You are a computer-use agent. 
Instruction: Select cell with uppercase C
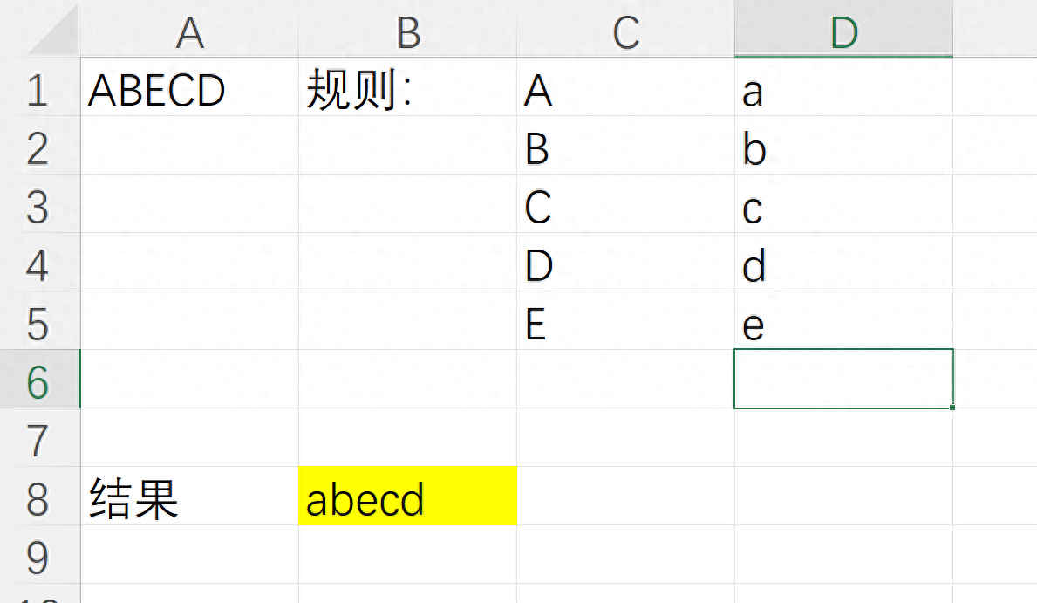point(625,204)
